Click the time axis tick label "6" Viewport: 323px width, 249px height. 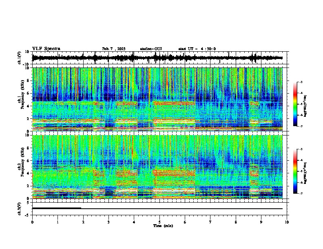[185, 222]
